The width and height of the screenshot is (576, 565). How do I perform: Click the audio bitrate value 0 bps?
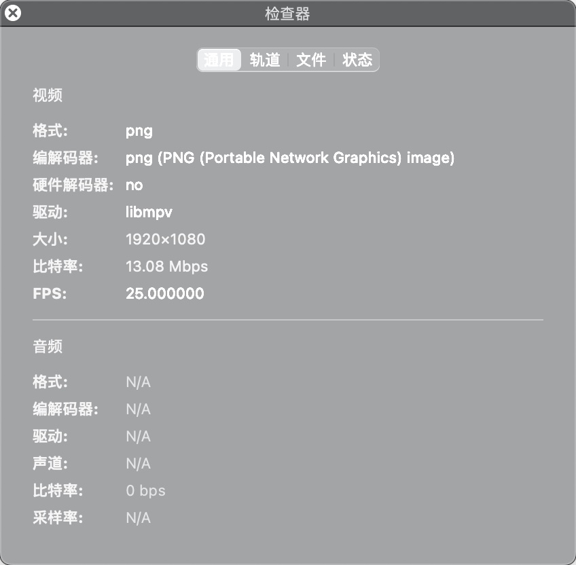click(x=145, y=491)
